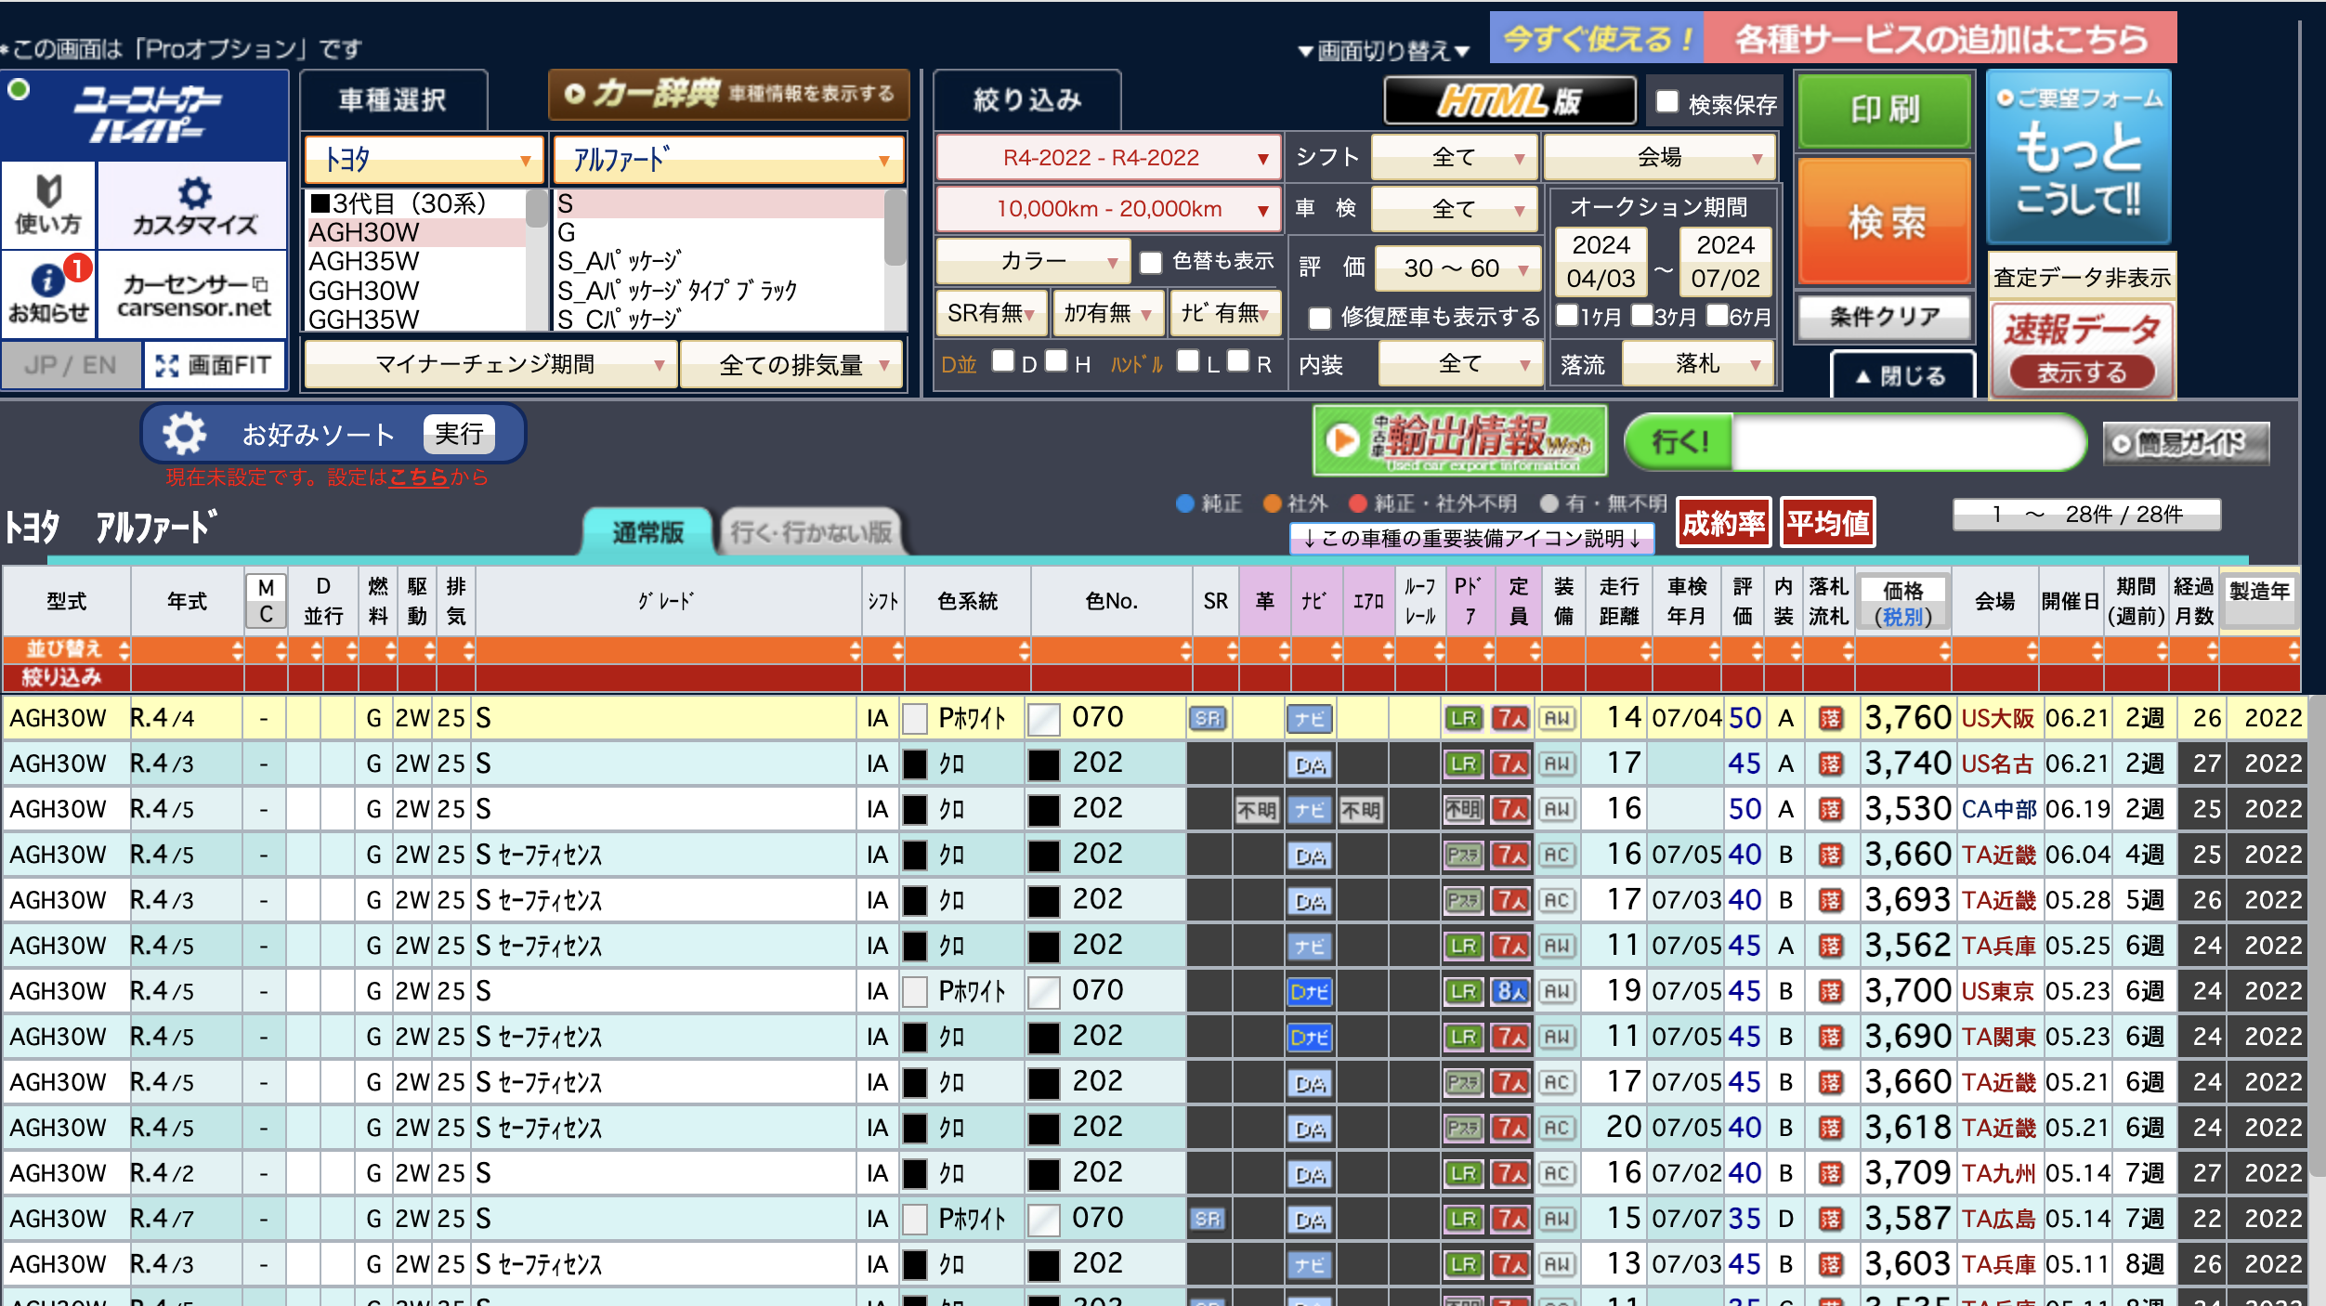Open the カスタマイズ gear settings
The image size is (2326, 1306).
[193, 205]
